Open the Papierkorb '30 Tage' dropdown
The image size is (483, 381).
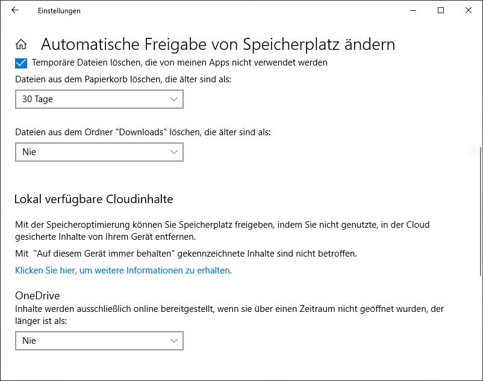tap(99, 99)
